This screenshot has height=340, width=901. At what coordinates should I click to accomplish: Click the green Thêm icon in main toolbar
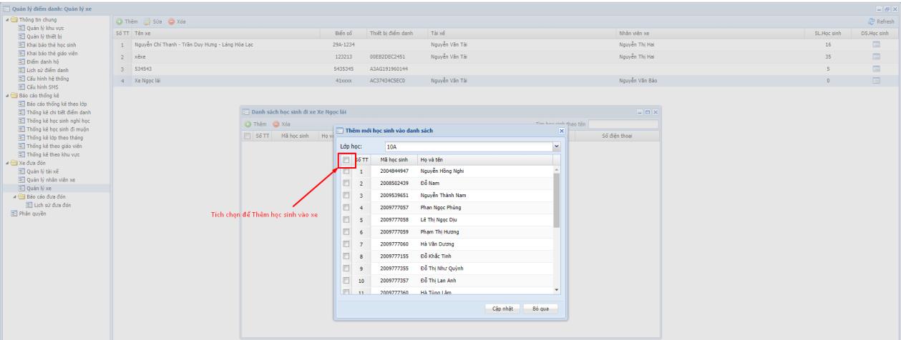click(x=121, y=22)
